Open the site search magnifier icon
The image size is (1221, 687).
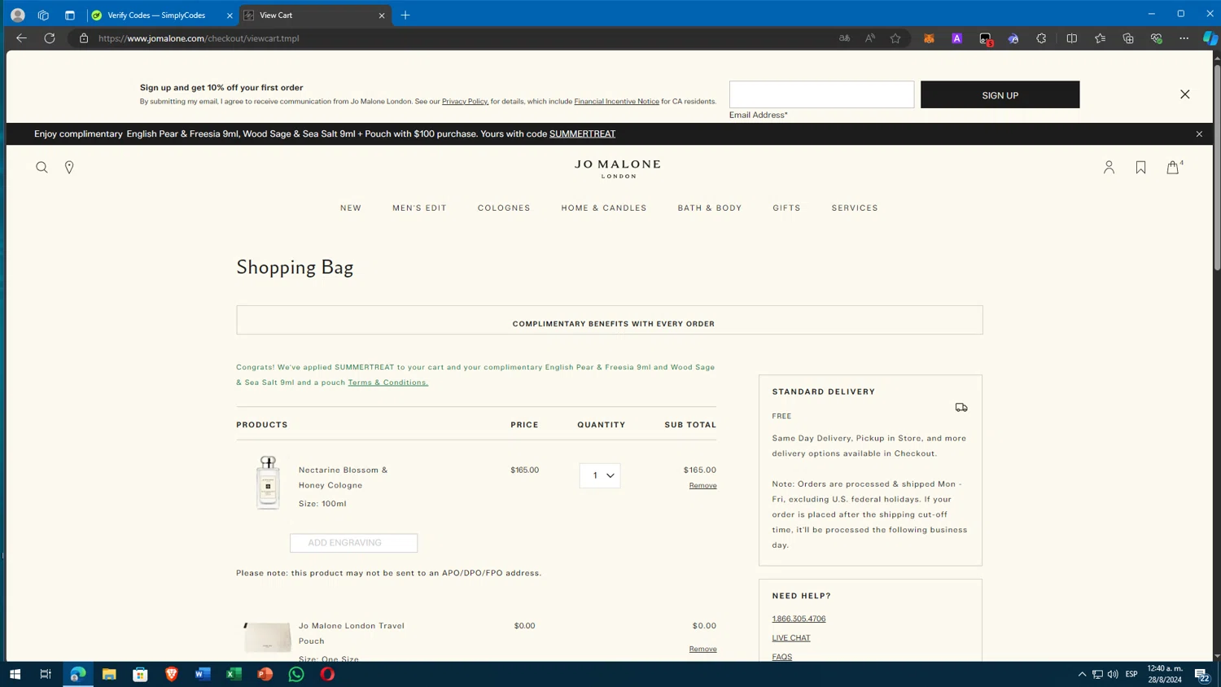pos(42,167)
